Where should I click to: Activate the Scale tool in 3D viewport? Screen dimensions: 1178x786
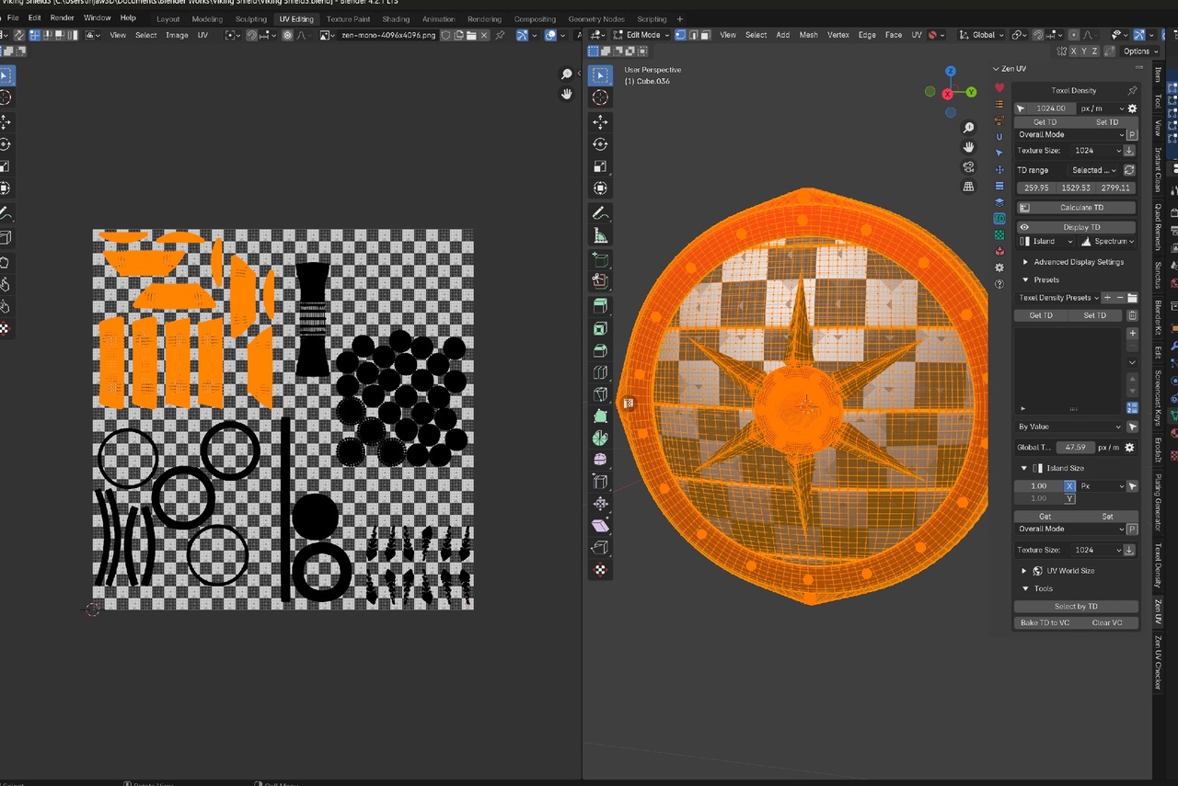click(600, 166)
